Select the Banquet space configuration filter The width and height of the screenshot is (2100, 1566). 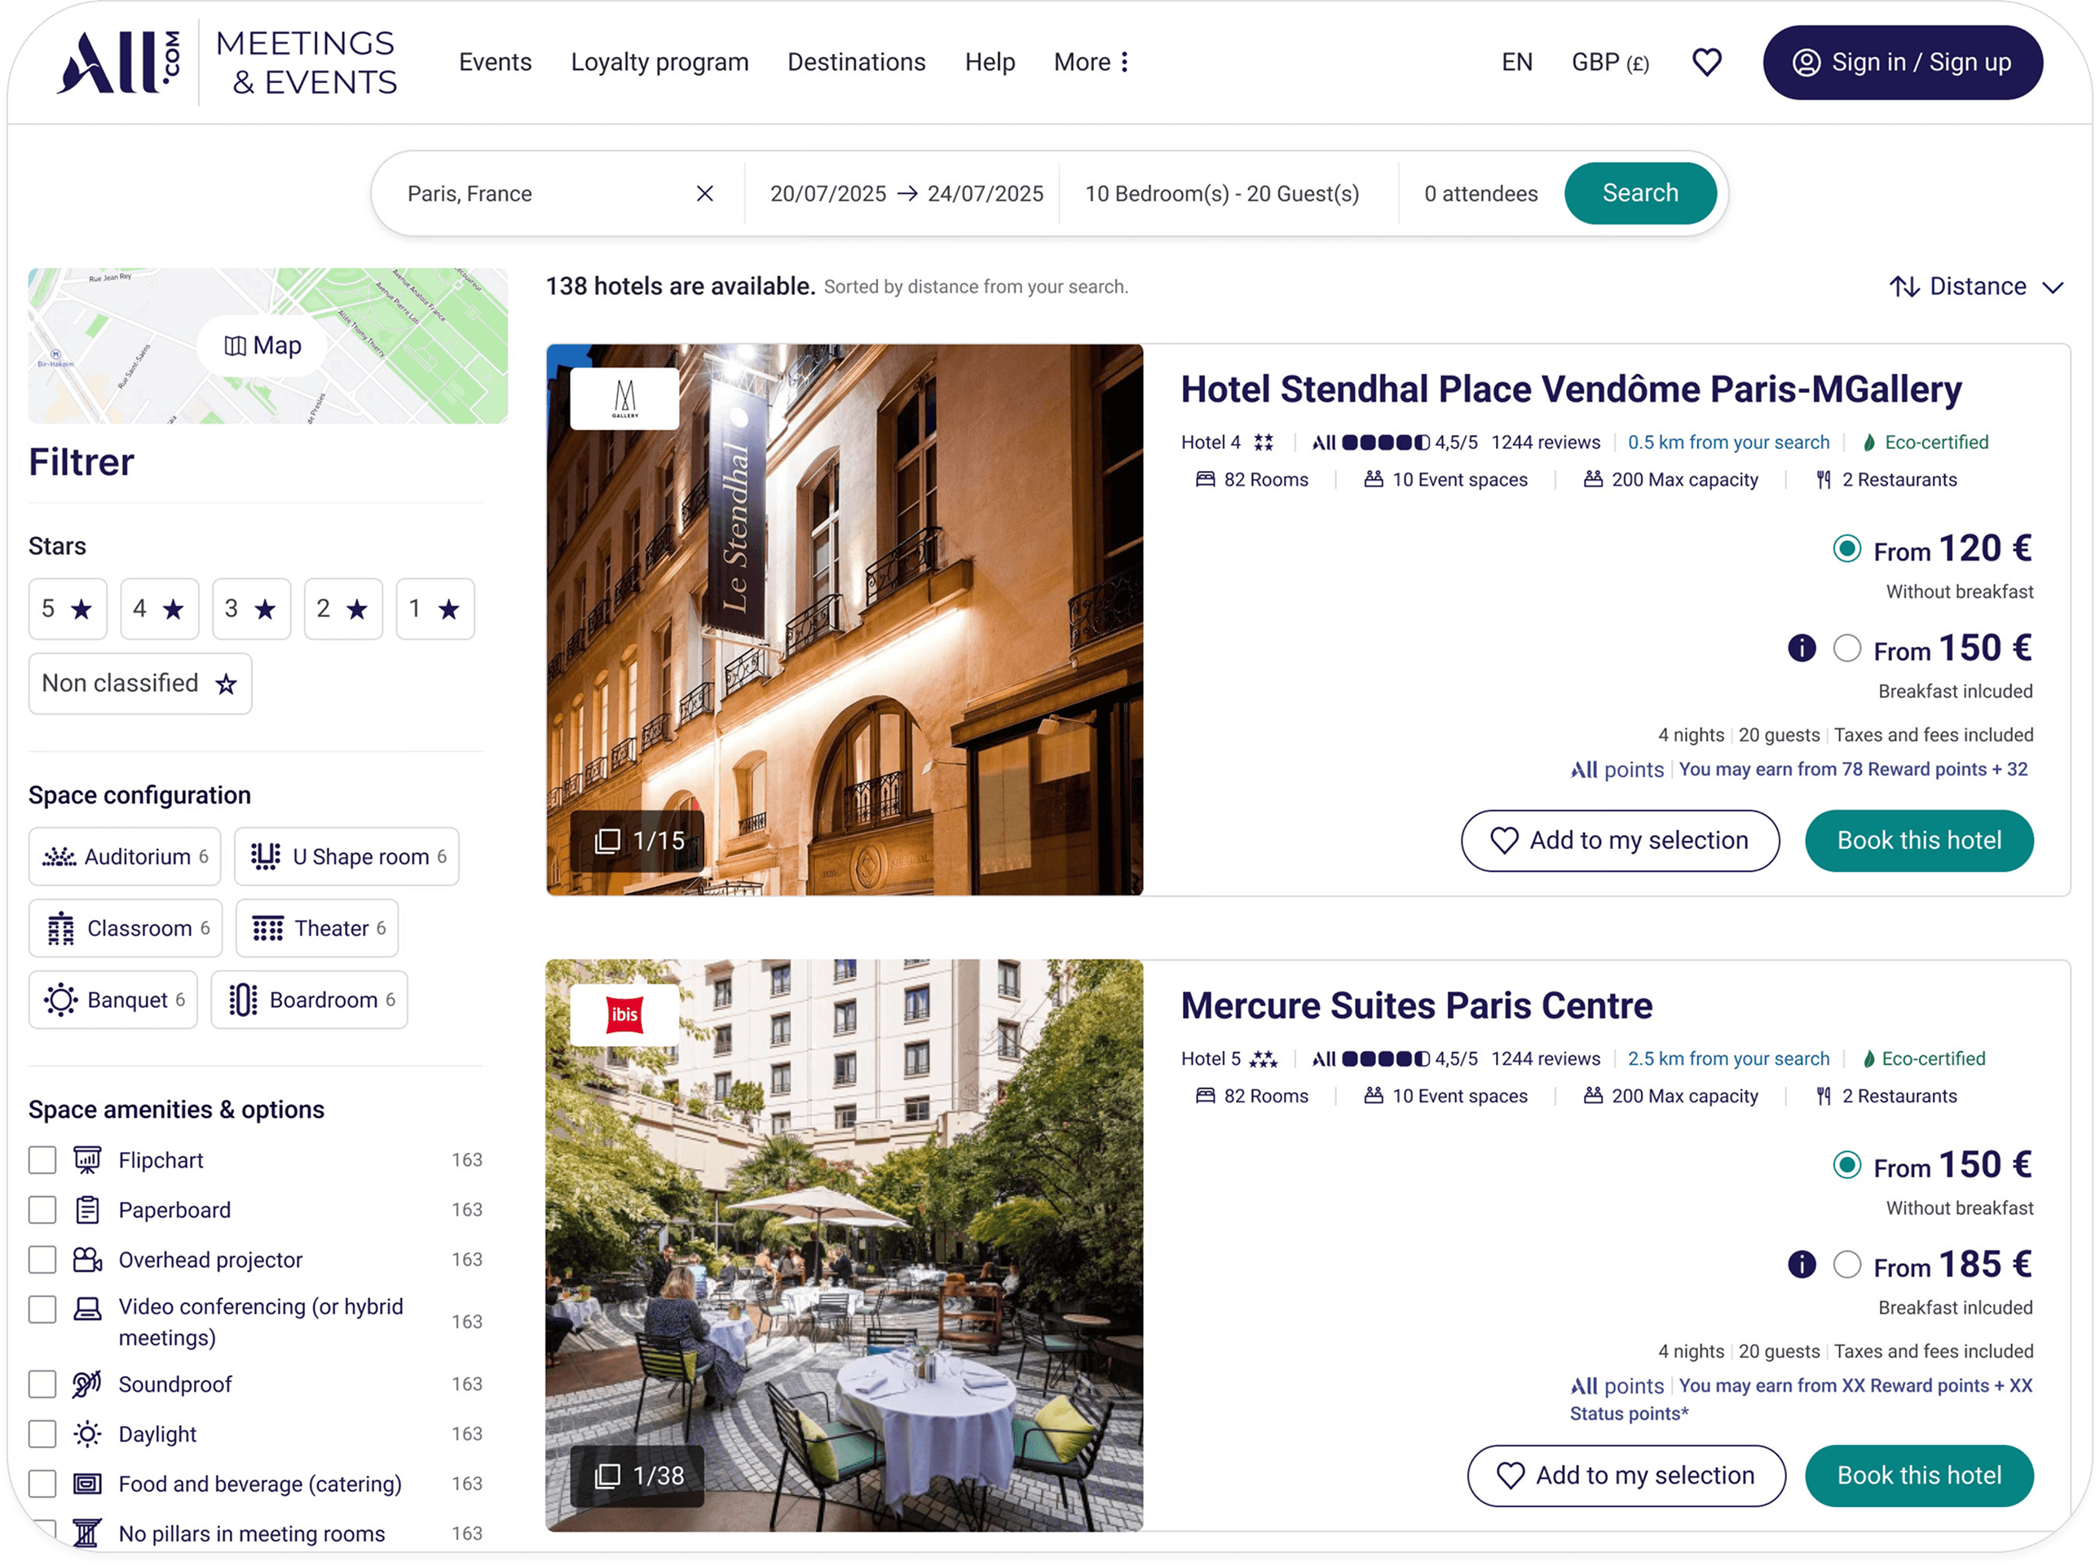[x=112, y=999]
